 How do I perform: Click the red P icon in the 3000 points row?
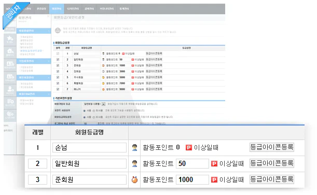(x=133, y=72)
